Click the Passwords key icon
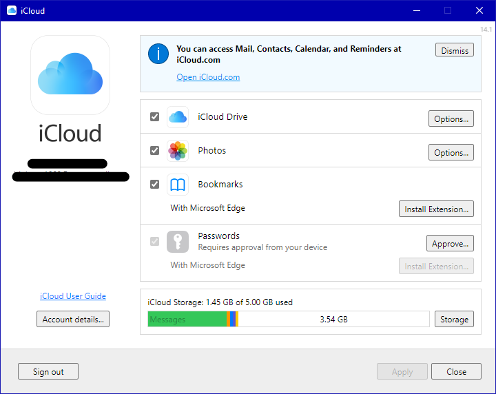Viewport: 496px width, 394px height. click(178, 242)
